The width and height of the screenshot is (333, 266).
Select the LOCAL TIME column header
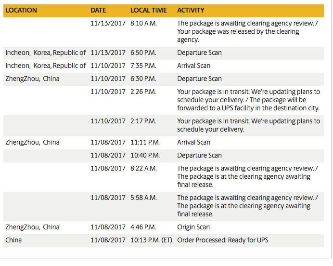(149, 10)
